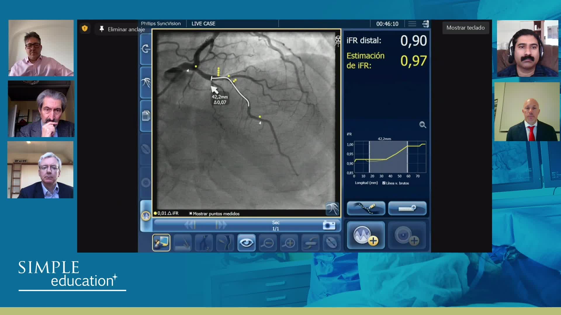Select the LIVE CASE header tab

[x=203, y=24]
